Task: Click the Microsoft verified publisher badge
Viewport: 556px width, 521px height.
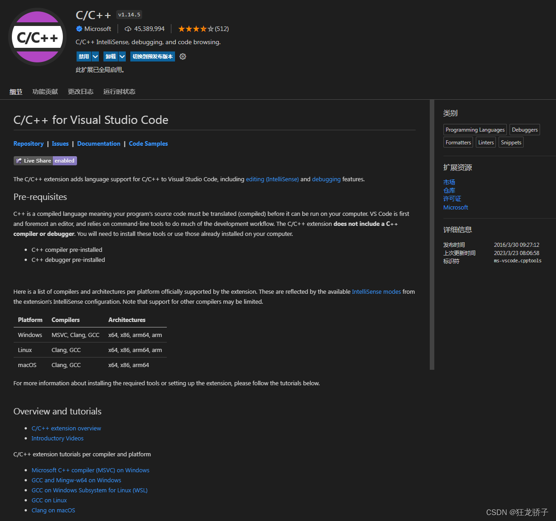Action: tap(79, 29)
